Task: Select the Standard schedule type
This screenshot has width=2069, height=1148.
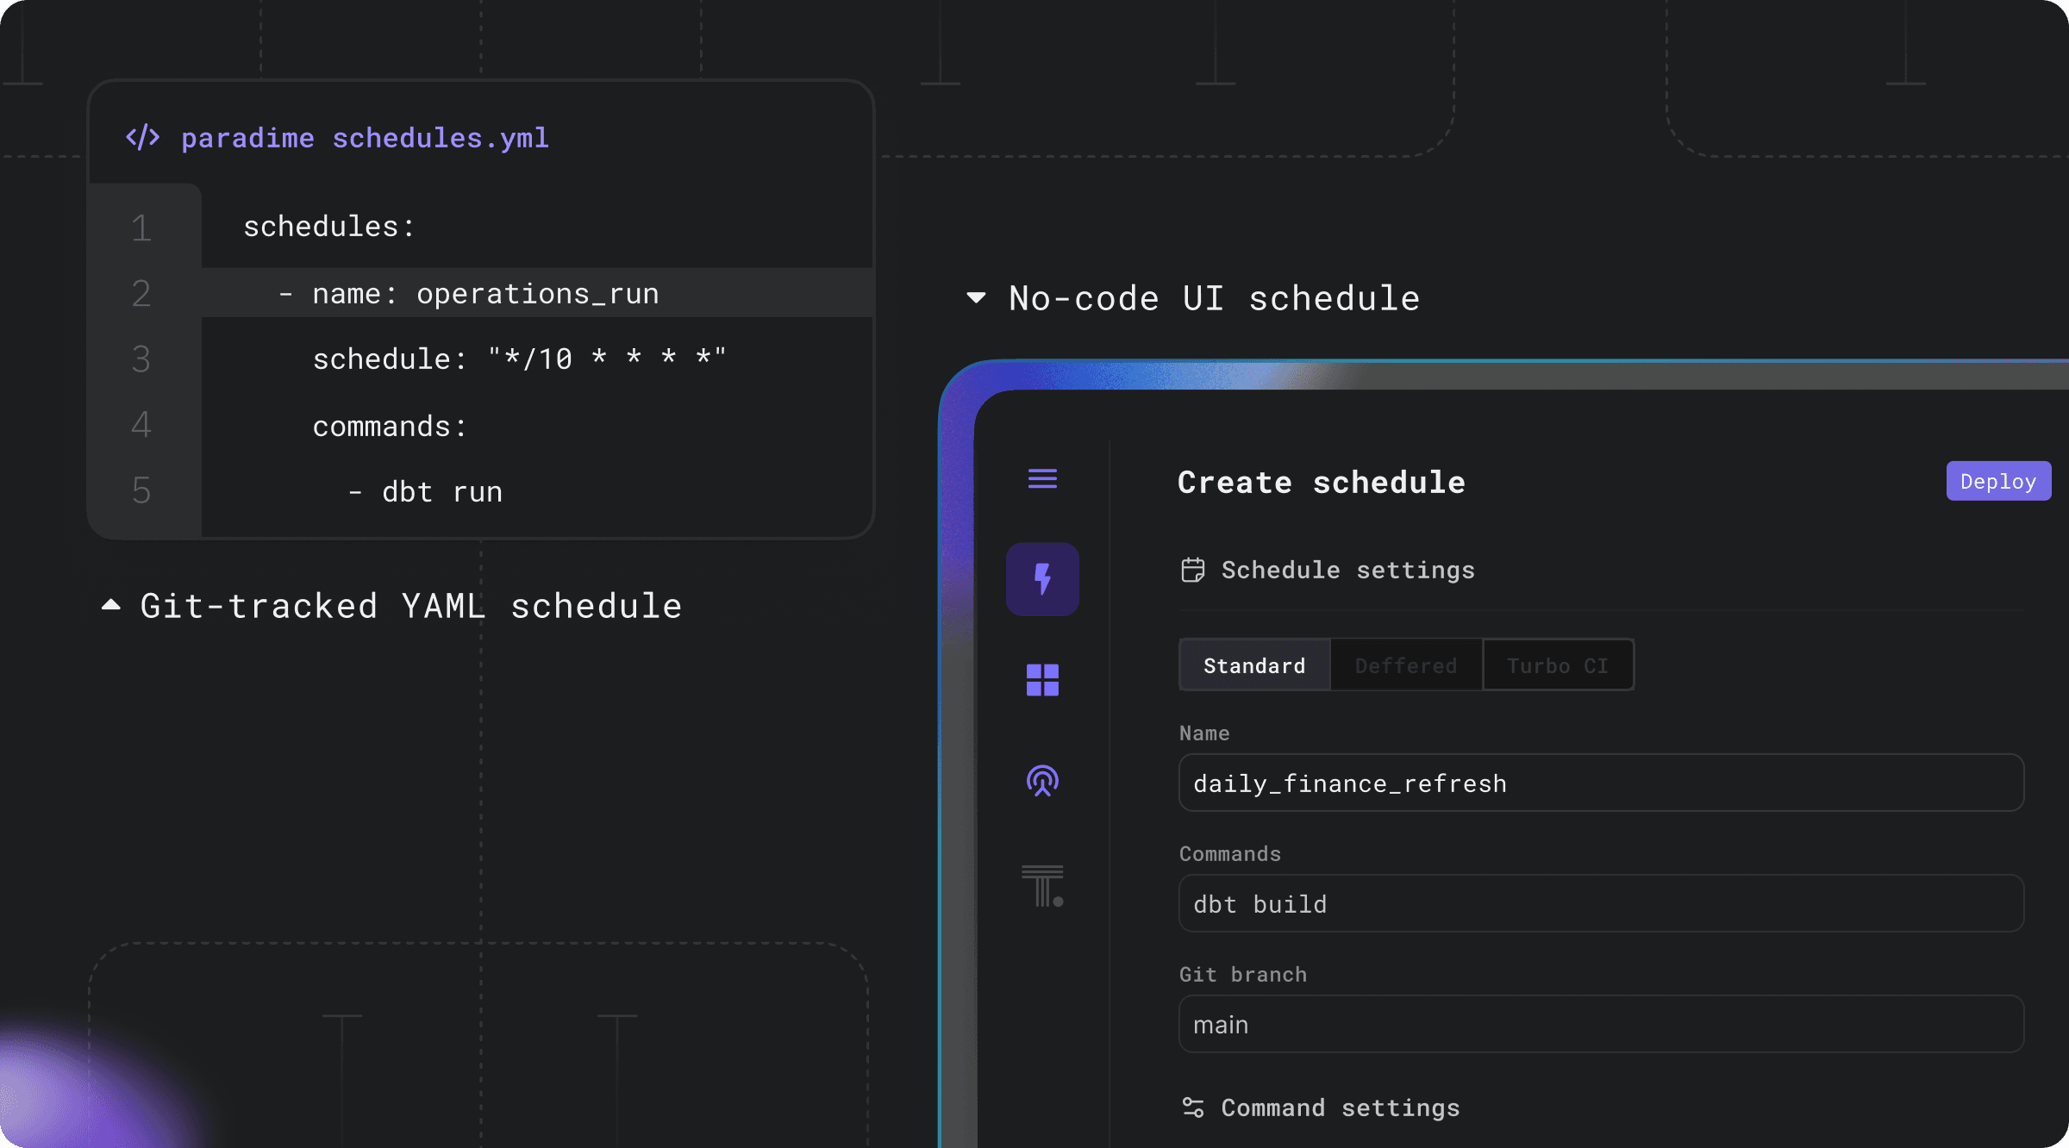Action: click(1254, 665)
